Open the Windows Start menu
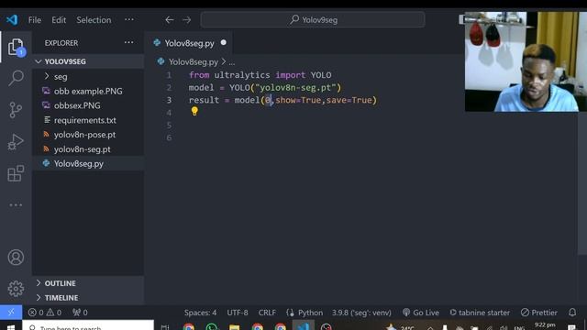The height and width of the screenshot is (330, 587). (11, 326)
